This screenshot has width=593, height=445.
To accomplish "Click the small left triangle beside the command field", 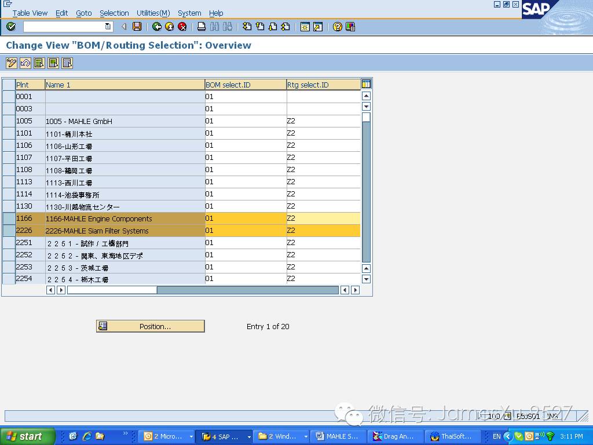I will click(124, 27).
